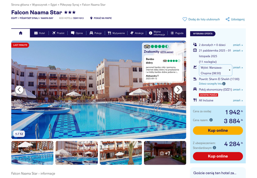Open flight details info icon
257x178 pixels.
click(x=224, y=84)
